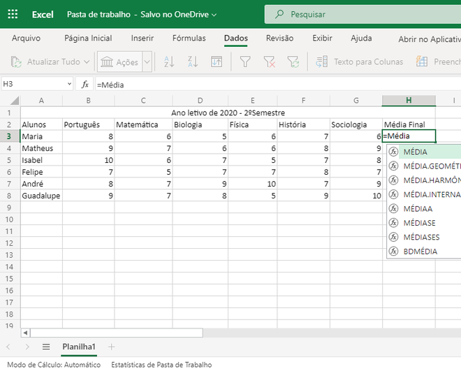Click the Texto para Colunas button
The height and width of the screenshot is (369, 461).
[360, 62]
